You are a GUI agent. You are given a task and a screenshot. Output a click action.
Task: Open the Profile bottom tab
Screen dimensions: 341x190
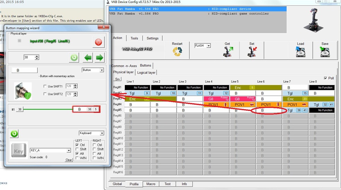click(x=134, y=184)
